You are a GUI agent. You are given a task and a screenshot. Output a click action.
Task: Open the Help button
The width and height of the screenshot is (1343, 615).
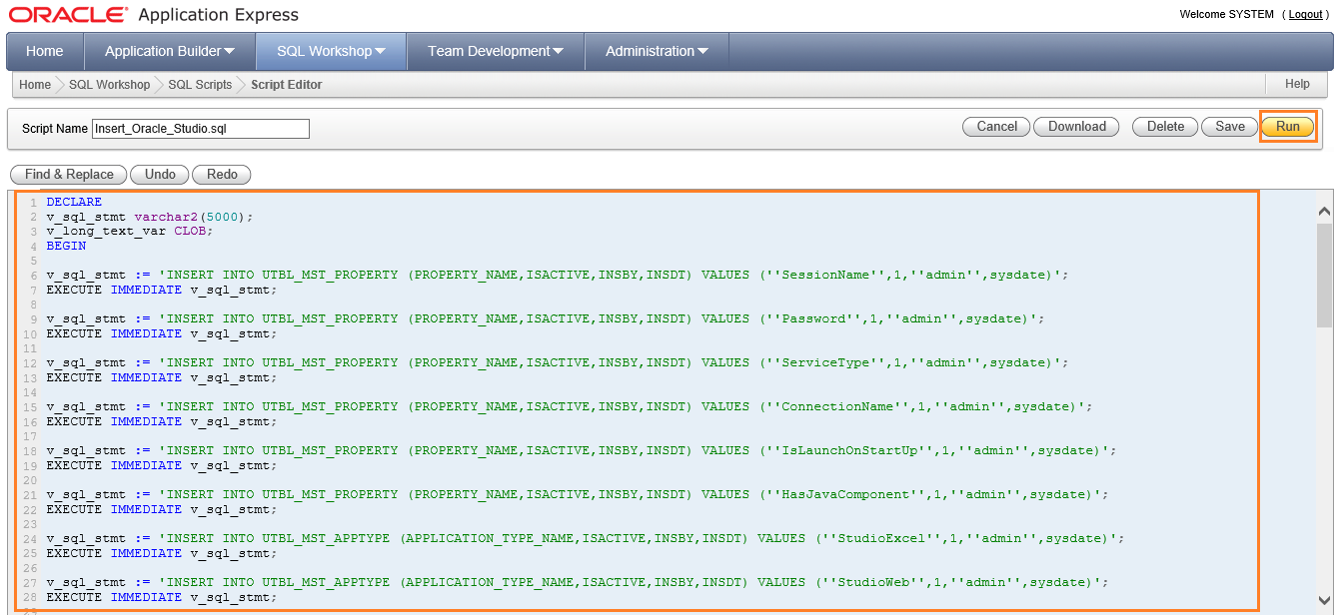[1297, 85]
